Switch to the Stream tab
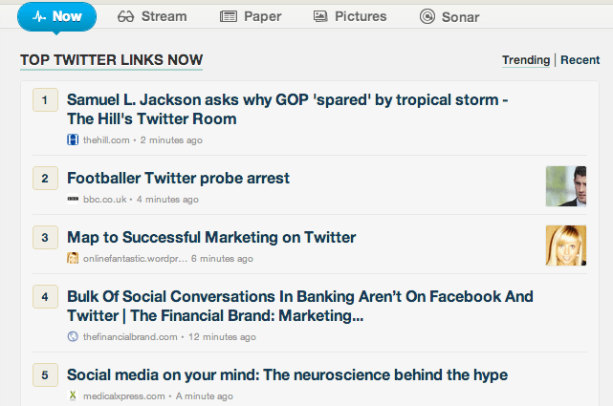 pyautogui.click(x=152, y=16)
